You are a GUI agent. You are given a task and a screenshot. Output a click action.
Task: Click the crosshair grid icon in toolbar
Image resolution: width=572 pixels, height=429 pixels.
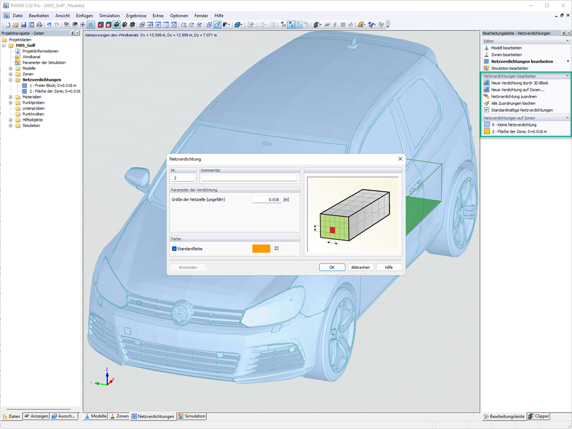(x=83, y=25)
